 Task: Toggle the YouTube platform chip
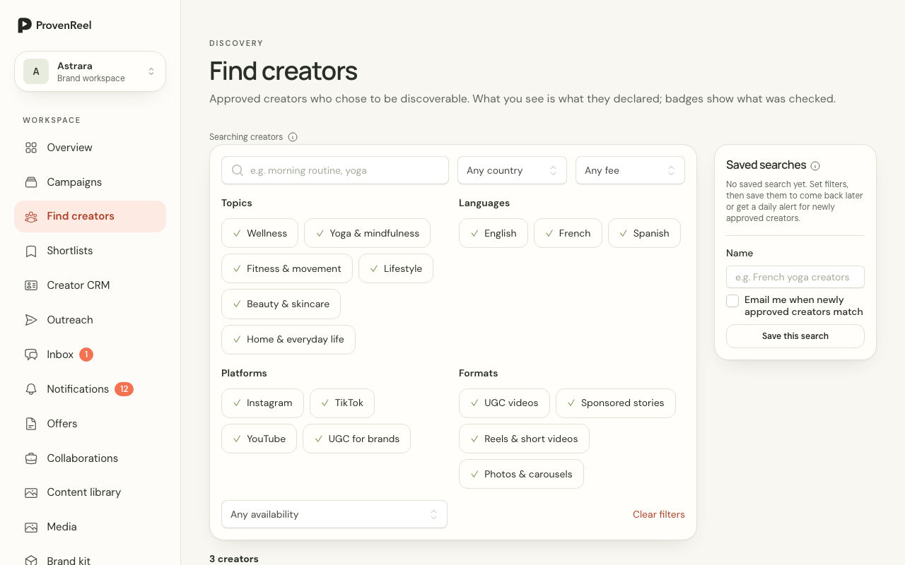pyautogui.click(x=259, y=439)
